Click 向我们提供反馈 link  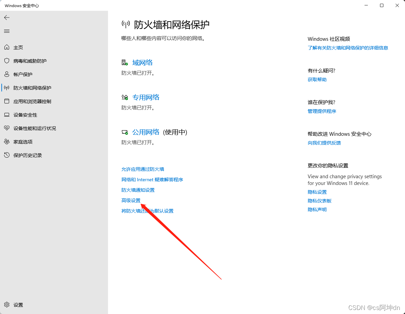click(324, 143)
